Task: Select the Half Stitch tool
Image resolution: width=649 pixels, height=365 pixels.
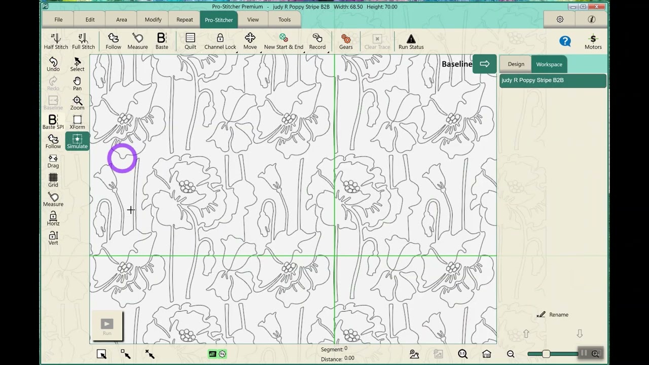Action: 56,42
